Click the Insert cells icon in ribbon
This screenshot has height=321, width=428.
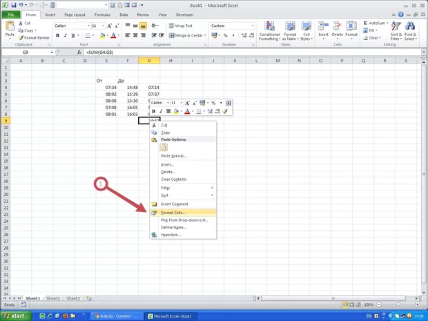click(x=324, y=26)
